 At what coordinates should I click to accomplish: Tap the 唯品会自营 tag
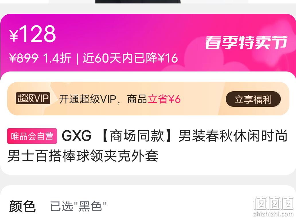[x=32, y=136]
